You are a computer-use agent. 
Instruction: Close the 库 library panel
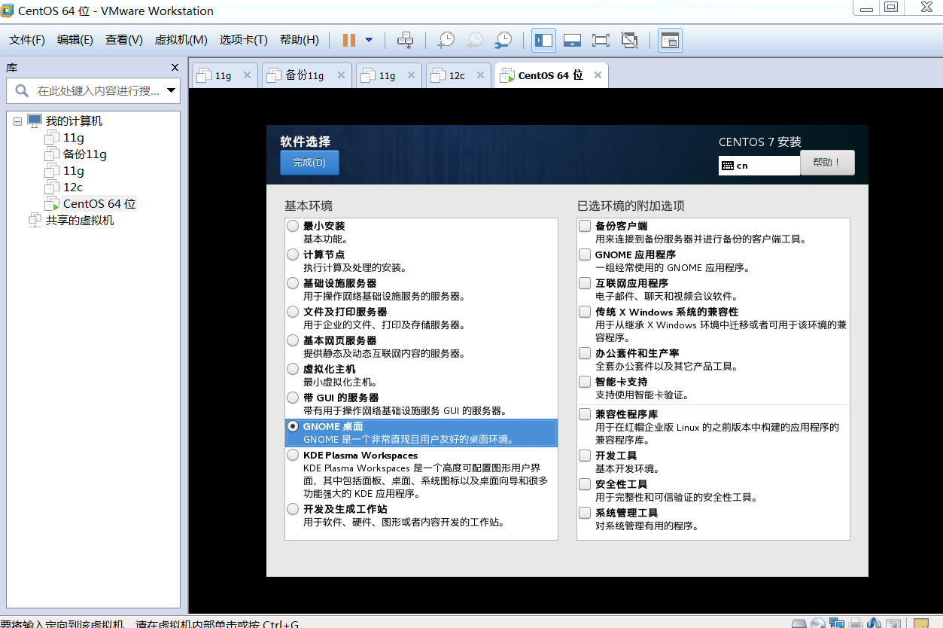coord(175,68)
